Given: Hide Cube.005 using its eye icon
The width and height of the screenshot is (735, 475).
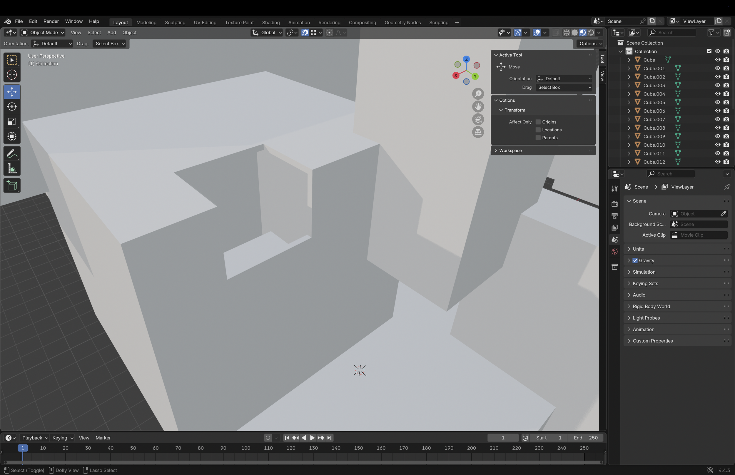Looking at the screenshot, I should (717, 102).
